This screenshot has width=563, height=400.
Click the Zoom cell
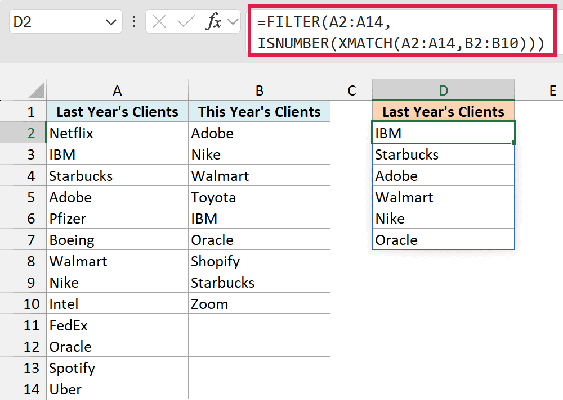point(259,303)
